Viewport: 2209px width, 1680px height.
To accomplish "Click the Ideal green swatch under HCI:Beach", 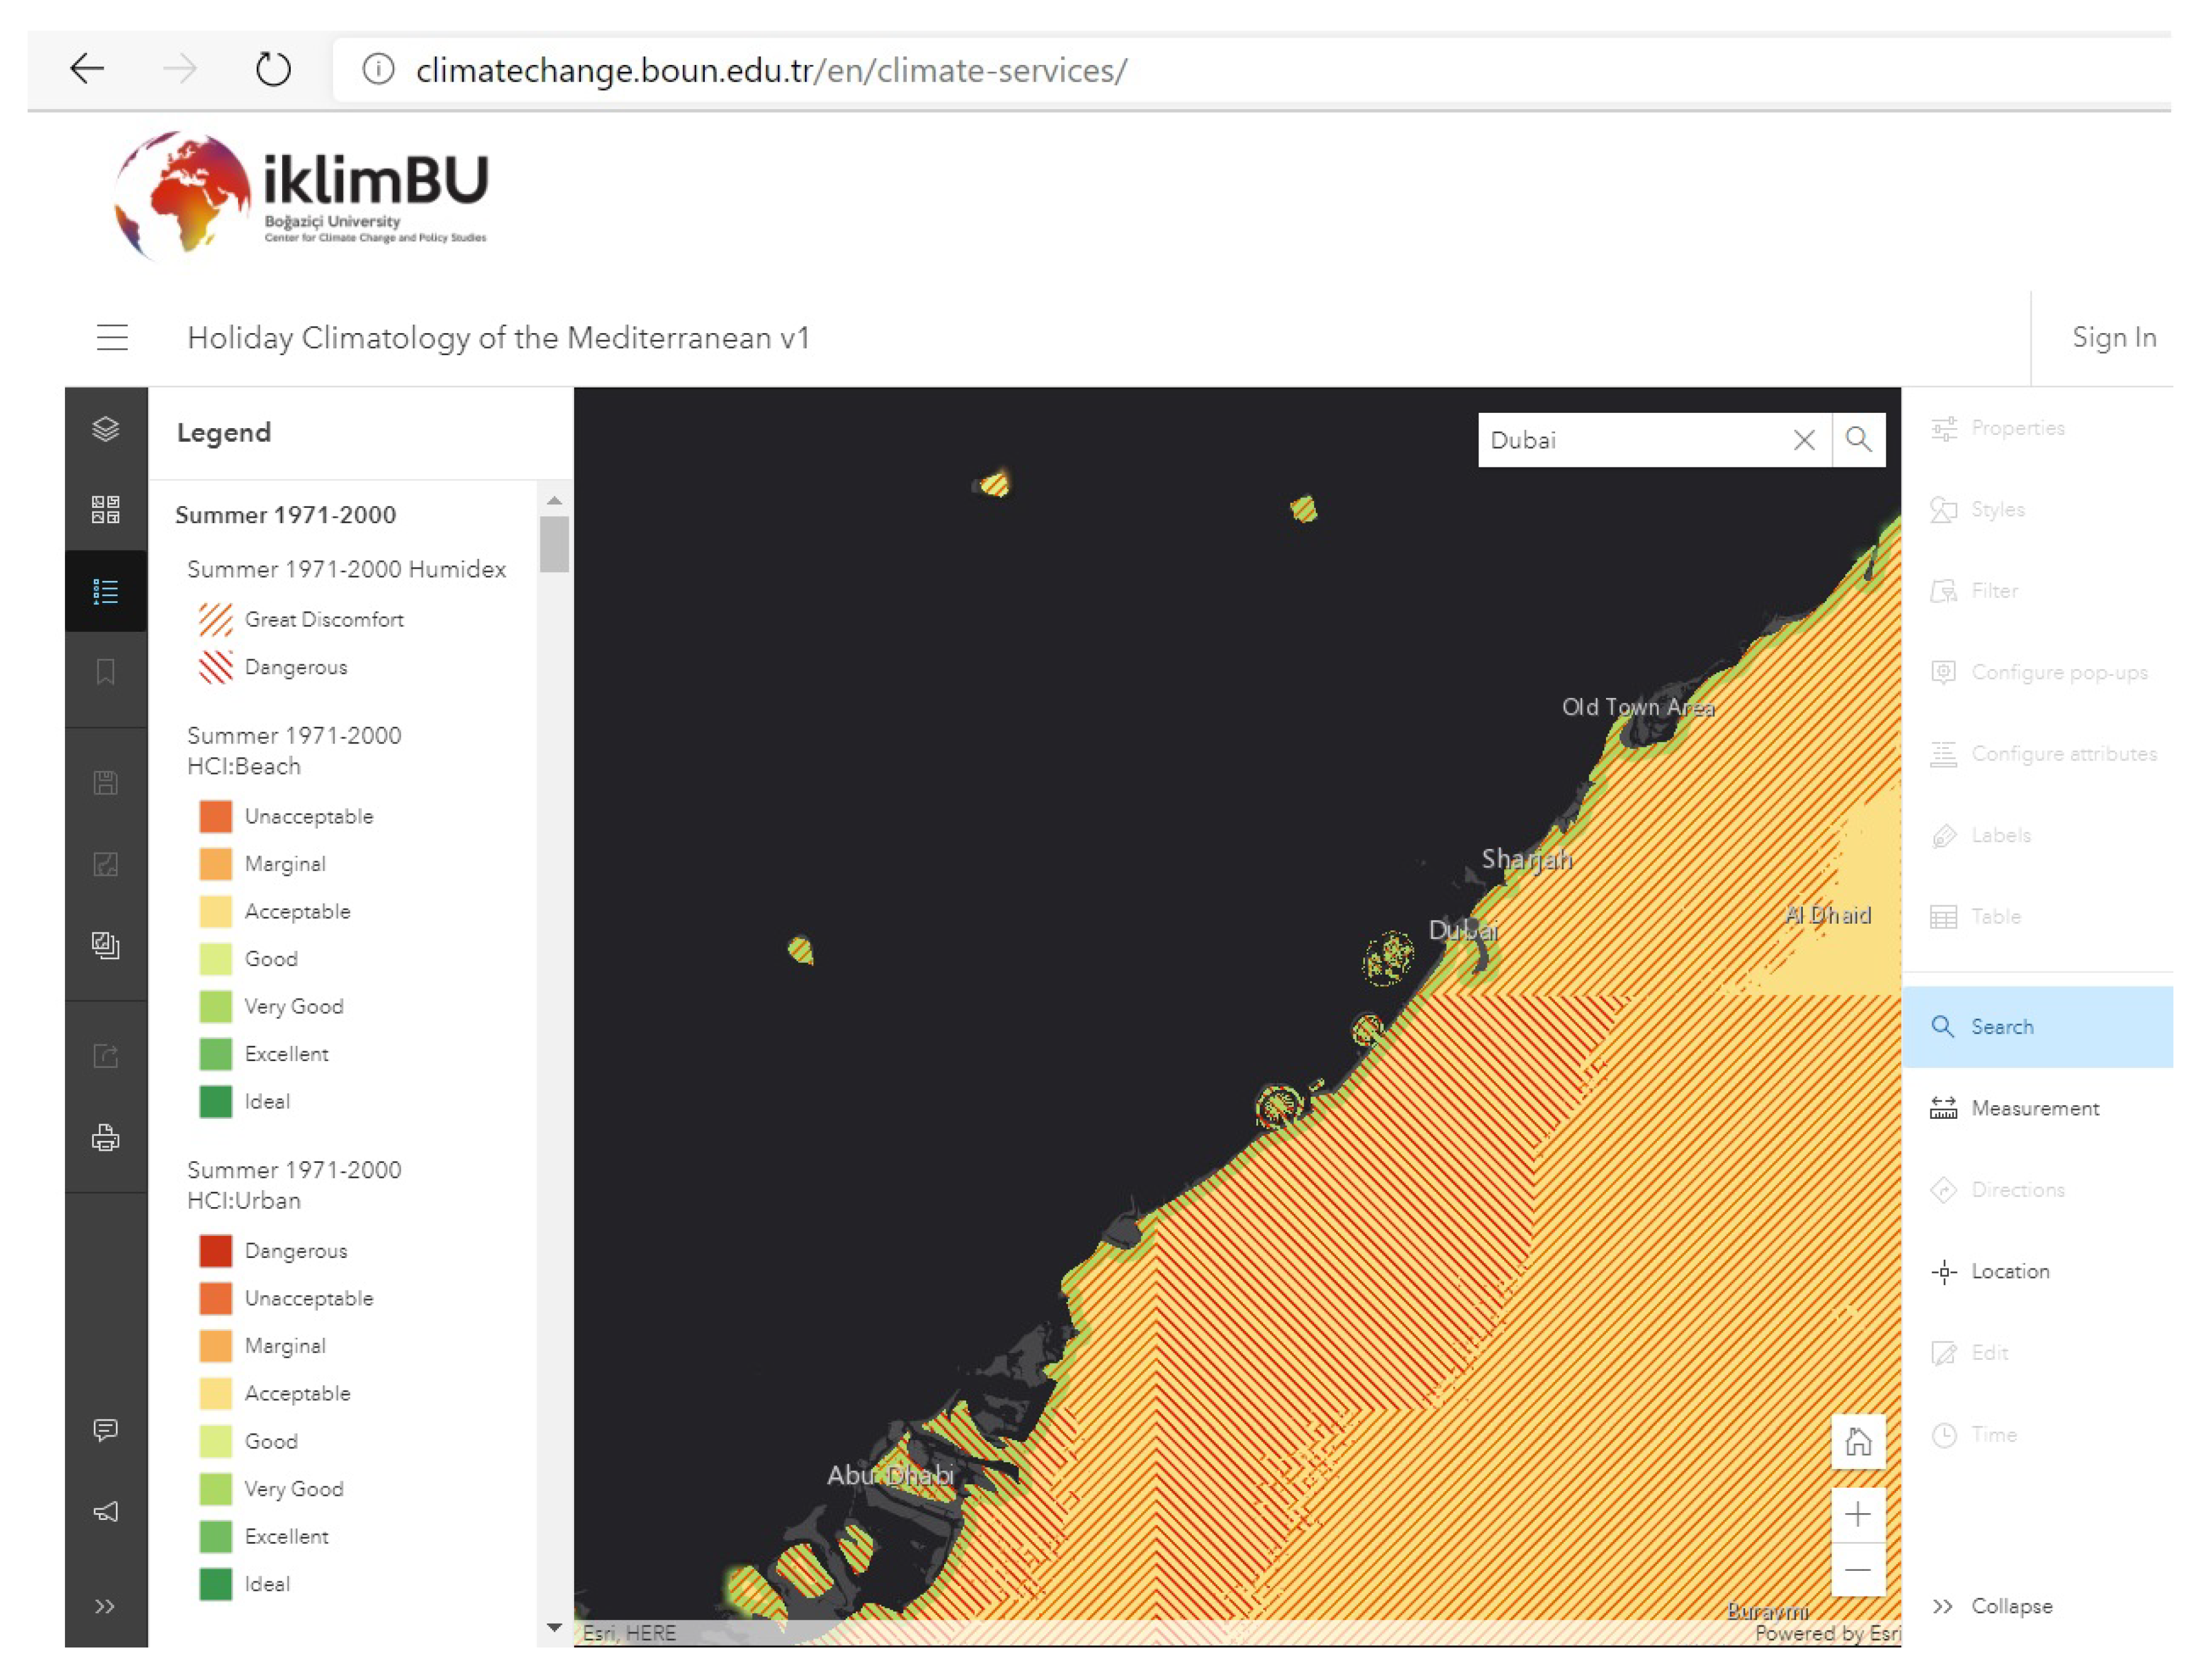I will coord(215,1101).
